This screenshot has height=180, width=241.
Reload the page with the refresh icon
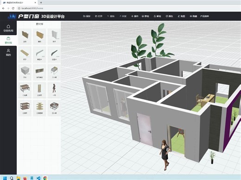[x=13, y=8]
